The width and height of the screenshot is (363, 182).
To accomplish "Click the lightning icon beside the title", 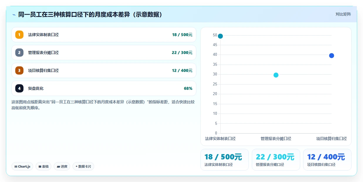I will [x=14, y=15].
